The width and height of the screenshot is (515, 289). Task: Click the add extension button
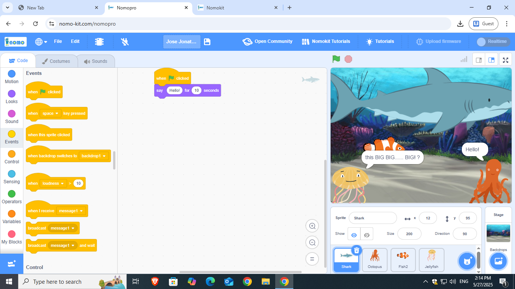click(12, 264)
